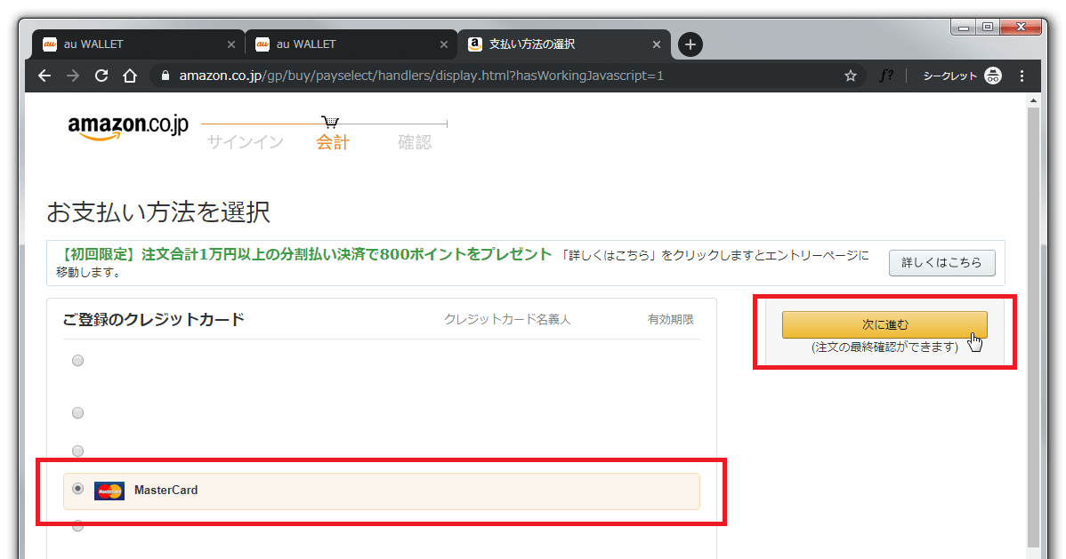Click the 次に進む button

(884, 324)
